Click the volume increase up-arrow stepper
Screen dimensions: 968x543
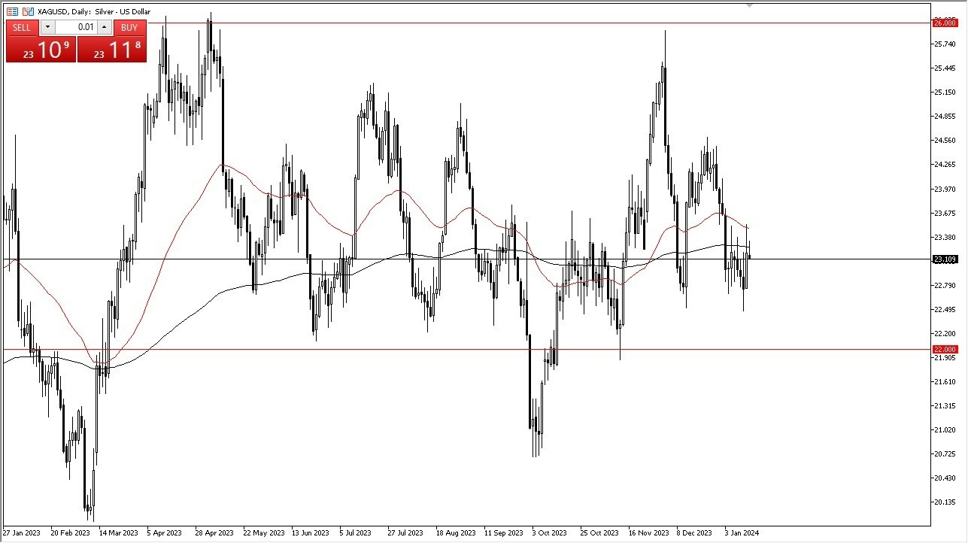point(103,27)
